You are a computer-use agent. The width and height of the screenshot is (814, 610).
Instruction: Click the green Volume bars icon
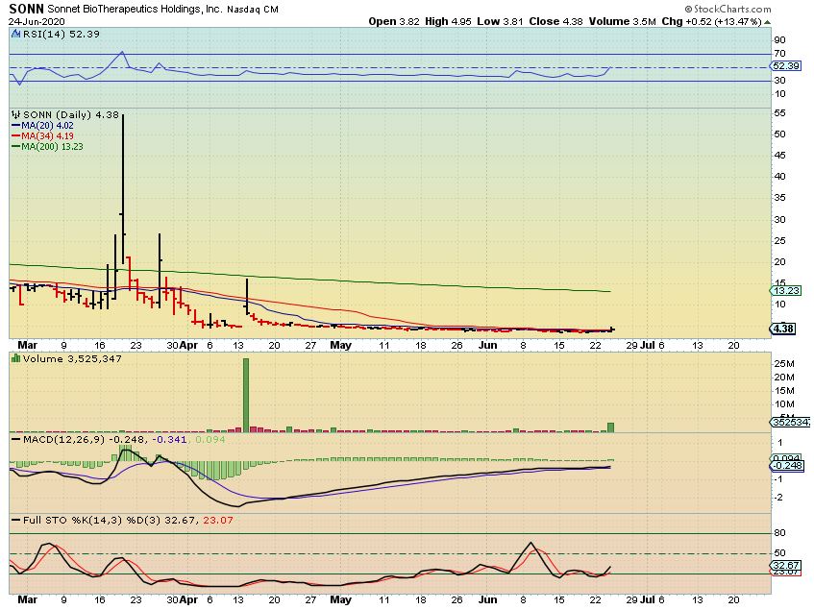tap(14, 357)
